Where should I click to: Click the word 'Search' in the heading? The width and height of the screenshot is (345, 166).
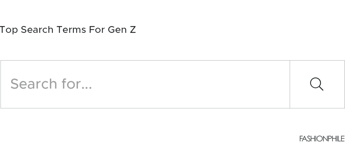[x=37, y=30]
